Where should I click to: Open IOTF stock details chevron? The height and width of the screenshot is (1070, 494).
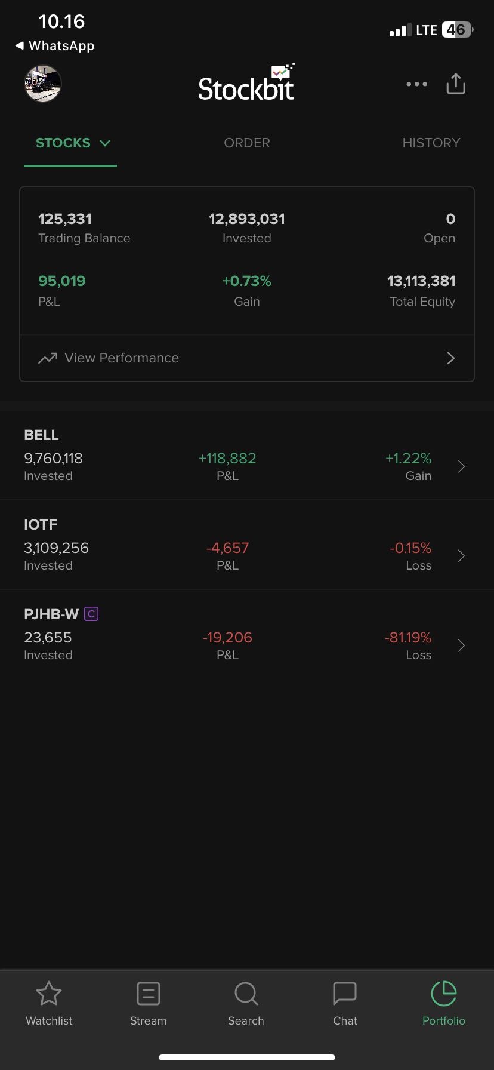point(461,556)
